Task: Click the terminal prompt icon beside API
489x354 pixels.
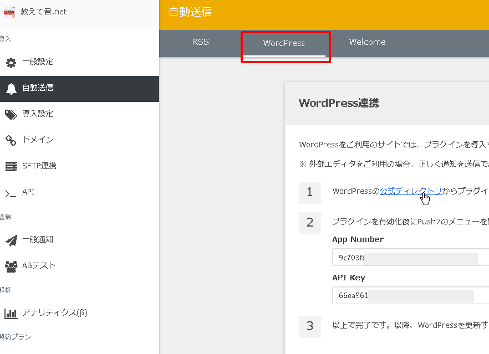Action: tap(11, 194)
